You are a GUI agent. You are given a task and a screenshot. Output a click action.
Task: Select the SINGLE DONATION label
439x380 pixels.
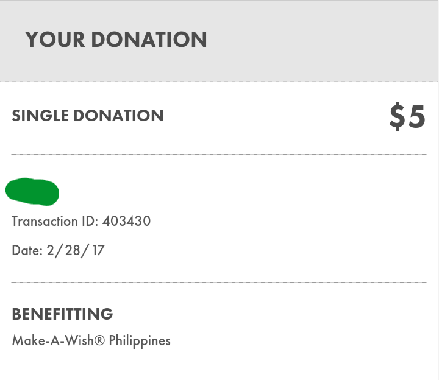[x=88, y=116]
